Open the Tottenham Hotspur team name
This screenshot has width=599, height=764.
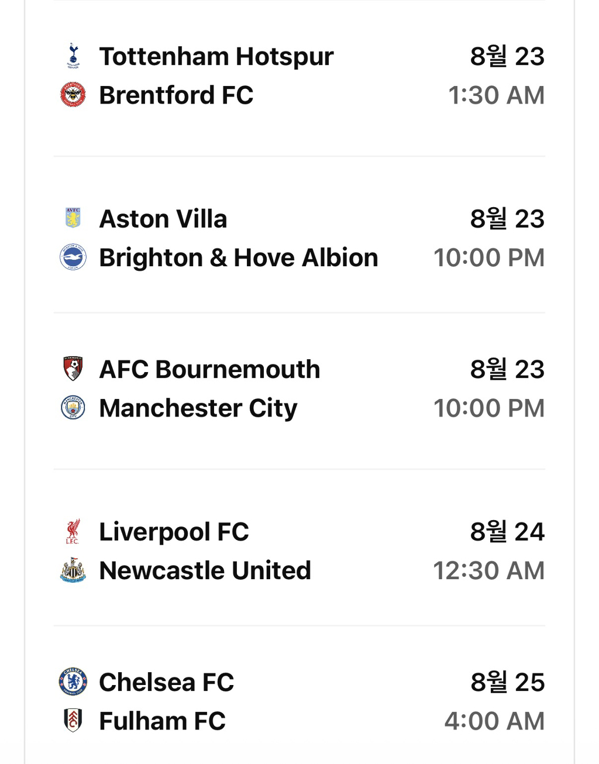pyautogui.click(x=216, y=57)
